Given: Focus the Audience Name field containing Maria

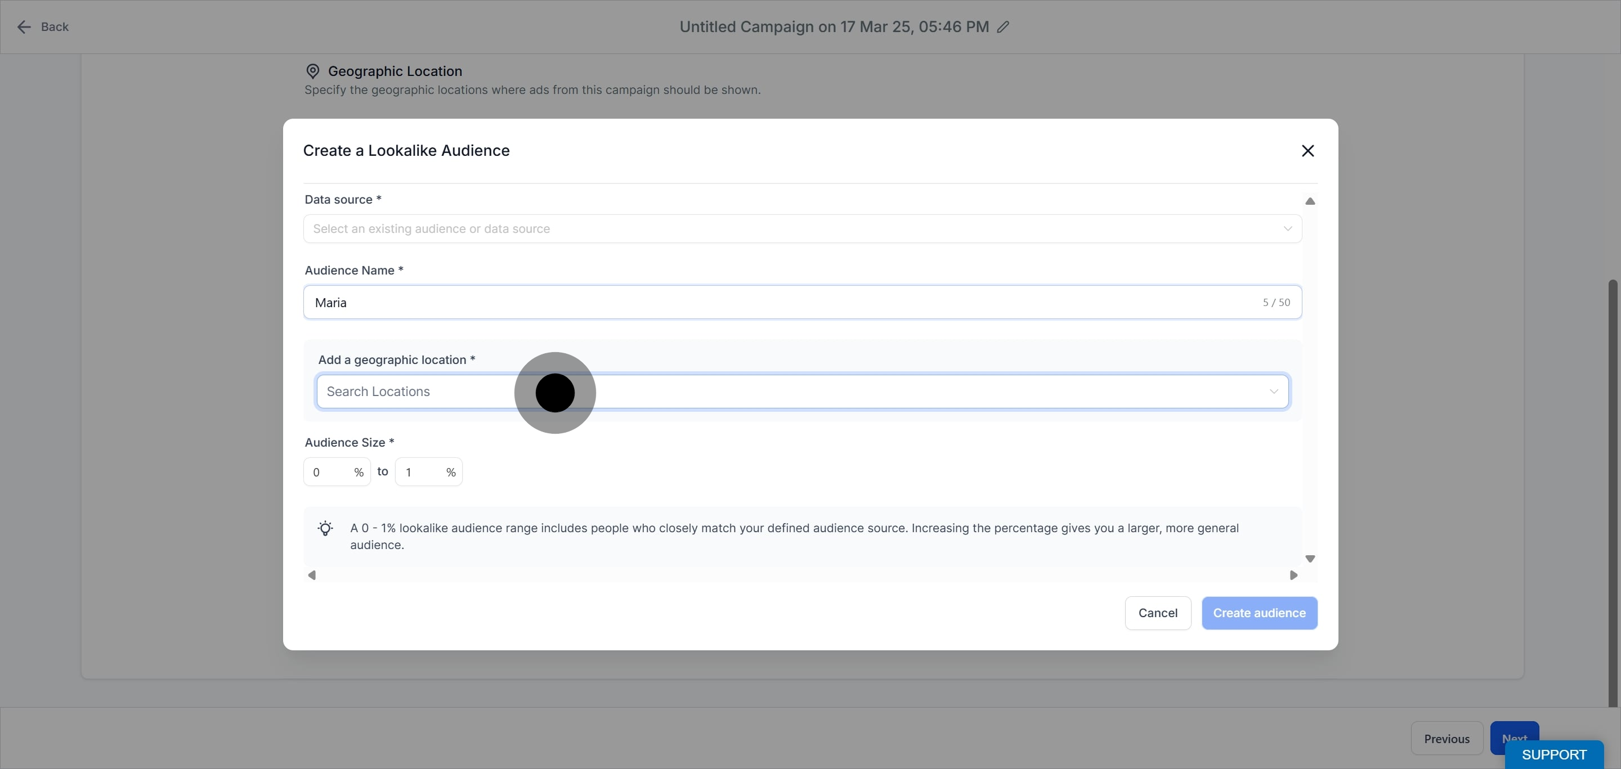Looking at the screenshot, I should 802,303.
